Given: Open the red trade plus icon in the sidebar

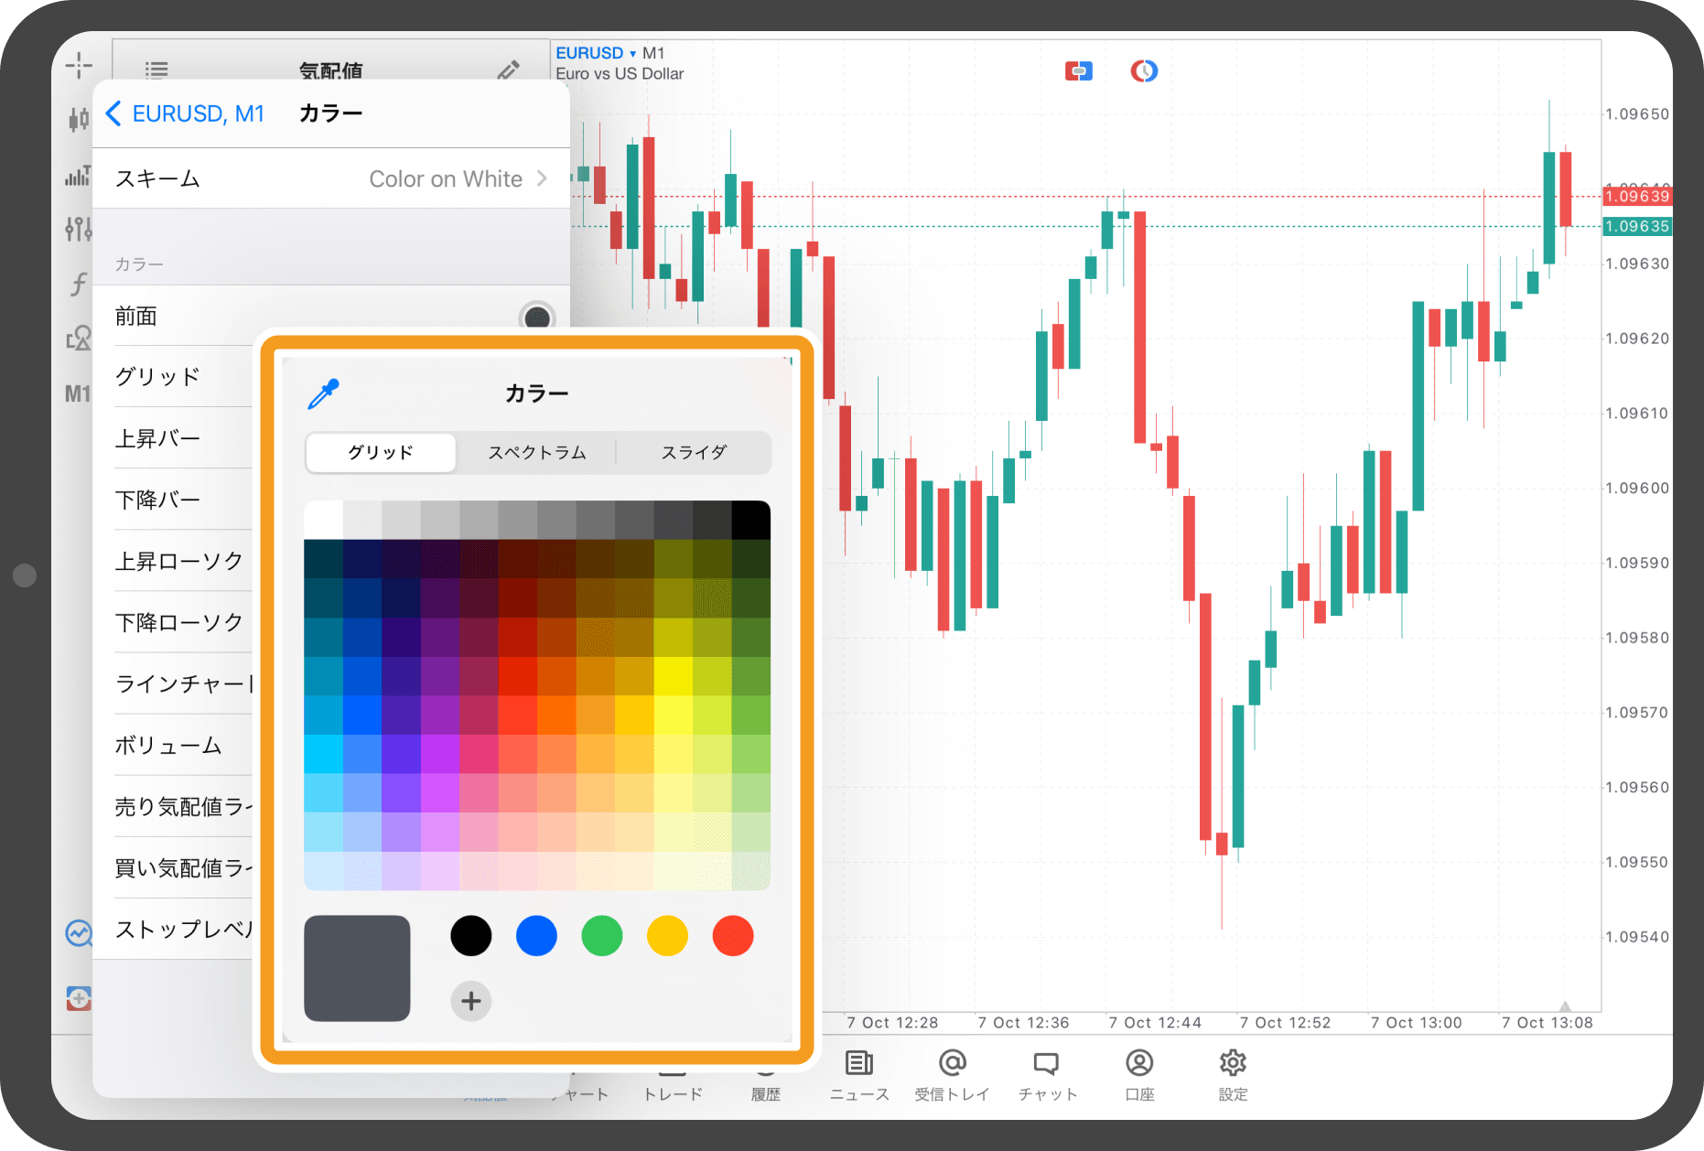Looking at the screenshot, I should [79, 998].
